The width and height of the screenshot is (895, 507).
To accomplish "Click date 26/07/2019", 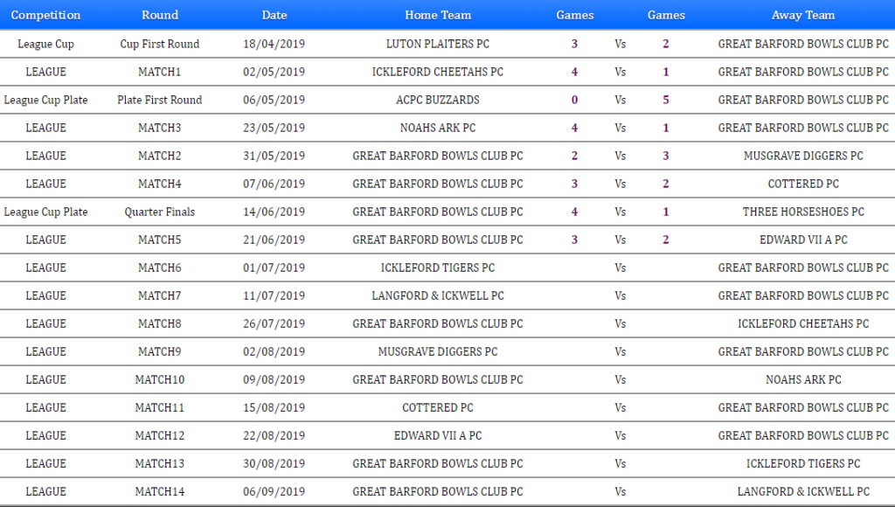I will [274, 323].
